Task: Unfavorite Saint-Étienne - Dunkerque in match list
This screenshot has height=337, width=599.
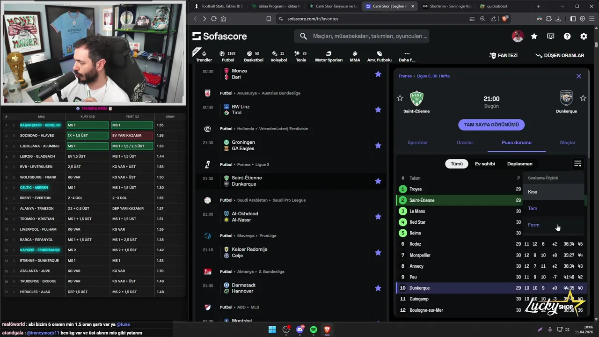Action: point(378,181)
